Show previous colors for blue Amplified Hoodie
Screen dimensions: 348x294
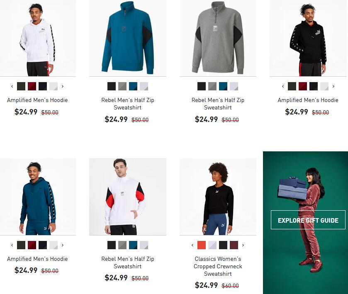pos(12,245)
